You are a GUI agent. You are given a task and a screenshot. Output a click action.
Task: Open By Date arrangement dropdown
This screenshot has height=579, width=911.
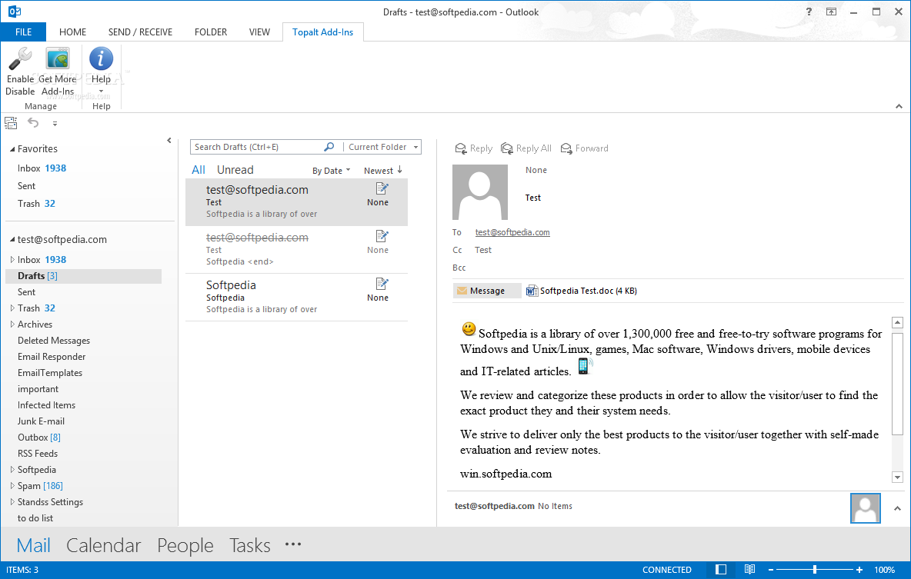coord(331,171)
